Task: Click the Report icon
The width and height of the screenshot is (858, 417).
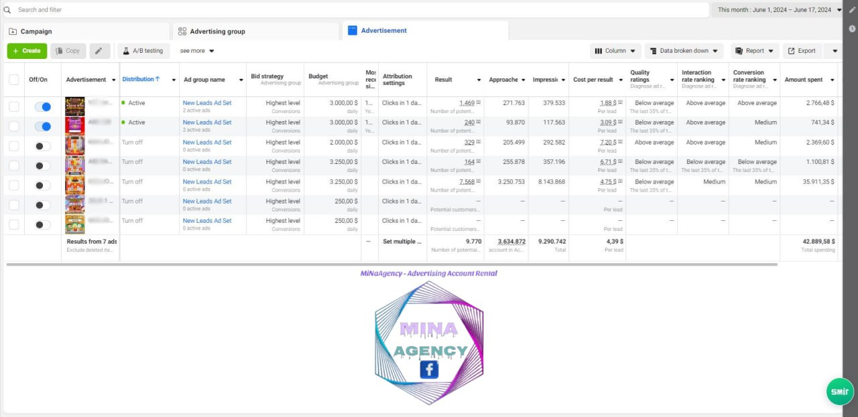Action: [x=739, y=51]
